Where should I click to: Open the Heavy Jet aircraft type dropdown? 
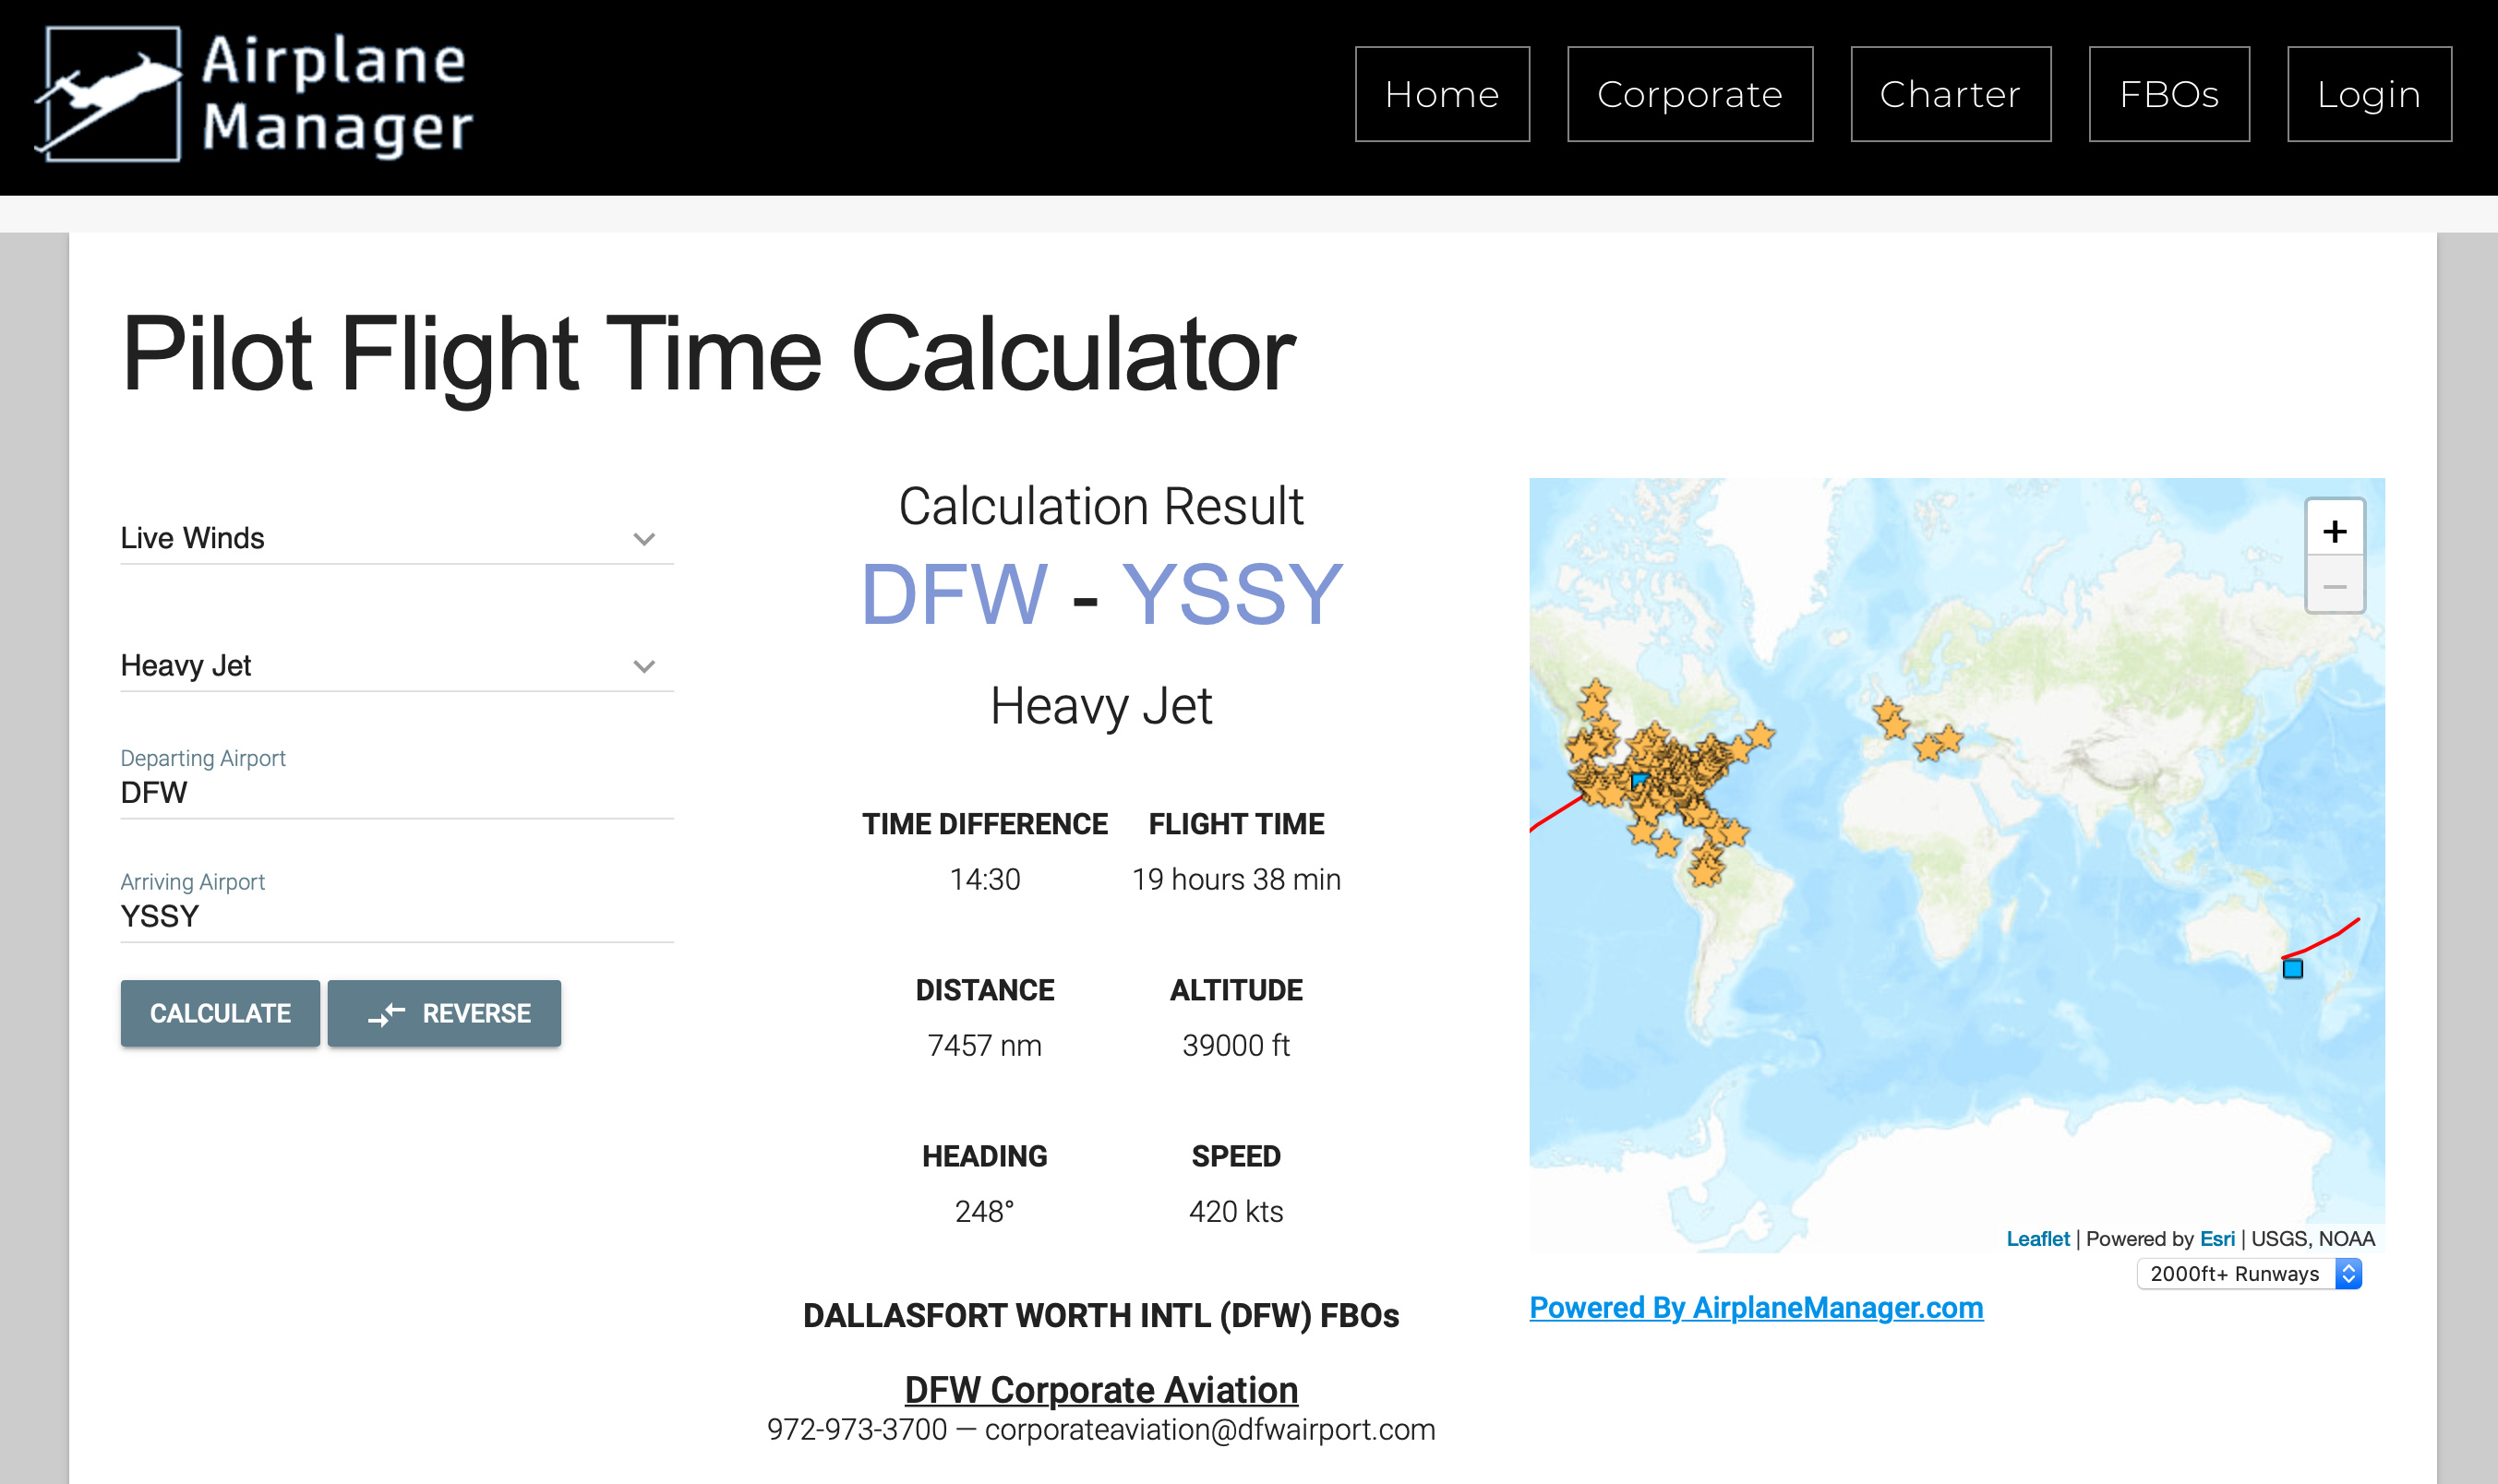(396, 665)
